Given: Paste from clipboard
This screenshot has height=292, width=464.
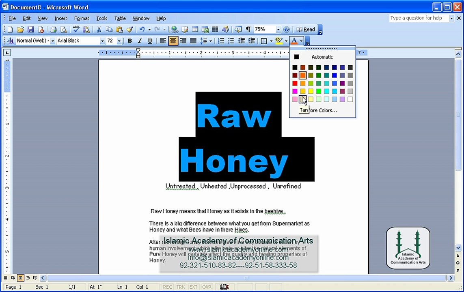Looking at the screenshot, I should (x=119, y=30).
